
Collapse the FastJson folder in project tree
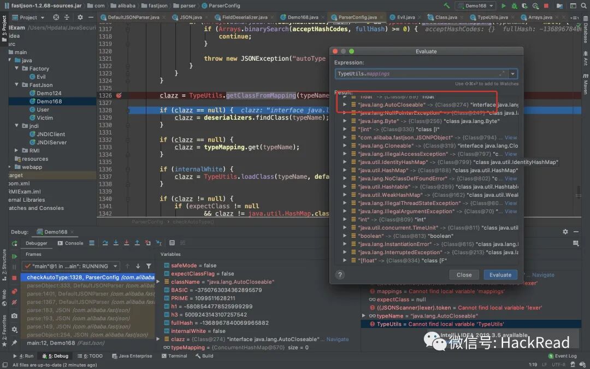pos(16,85)
